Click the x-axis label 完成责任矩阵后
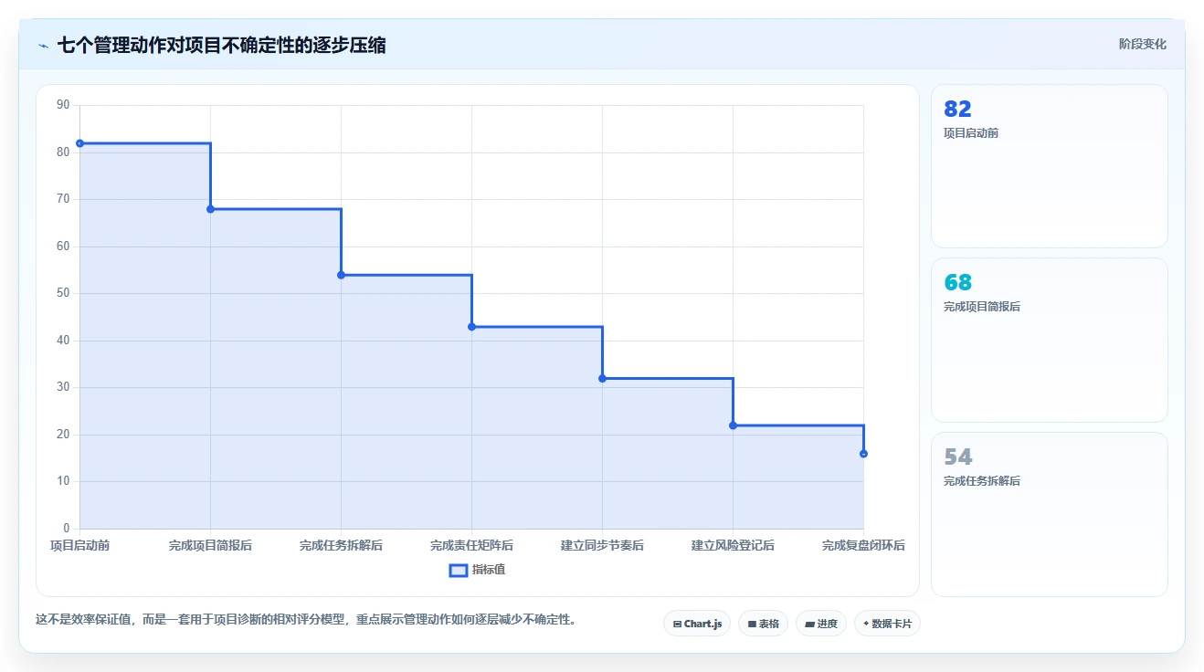This screenshot has height=672, width=1204. tap(471, 545)
